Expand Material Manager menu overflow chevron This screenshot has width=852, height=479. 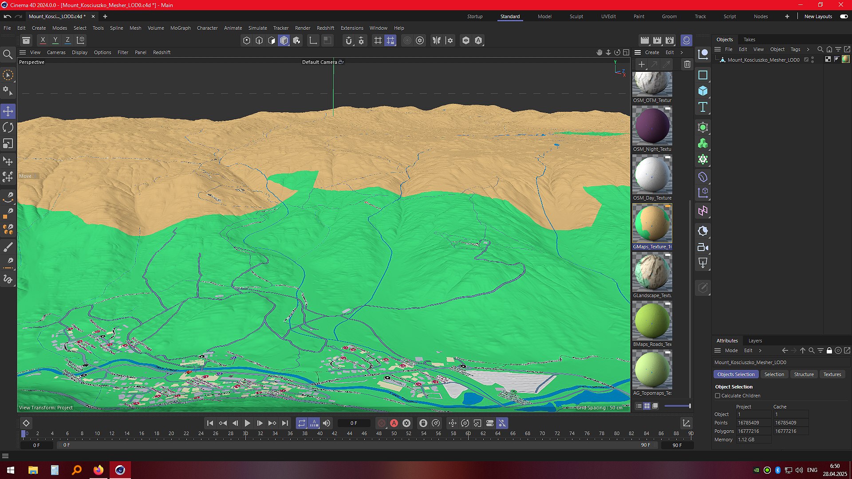click(x=682, y=52)
